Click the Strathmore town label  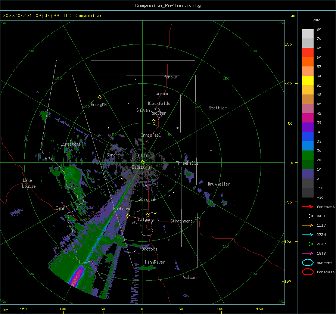point(181,221)
